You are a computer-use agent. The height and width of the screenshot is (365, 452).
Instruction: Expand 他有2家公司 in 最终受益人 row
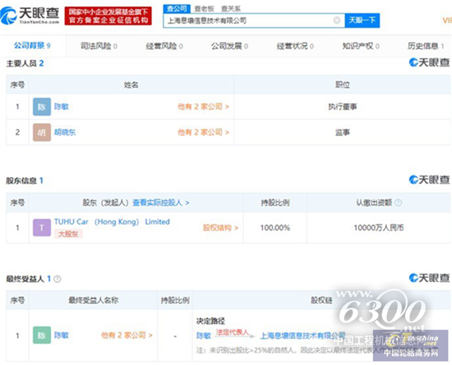[127, 335]
